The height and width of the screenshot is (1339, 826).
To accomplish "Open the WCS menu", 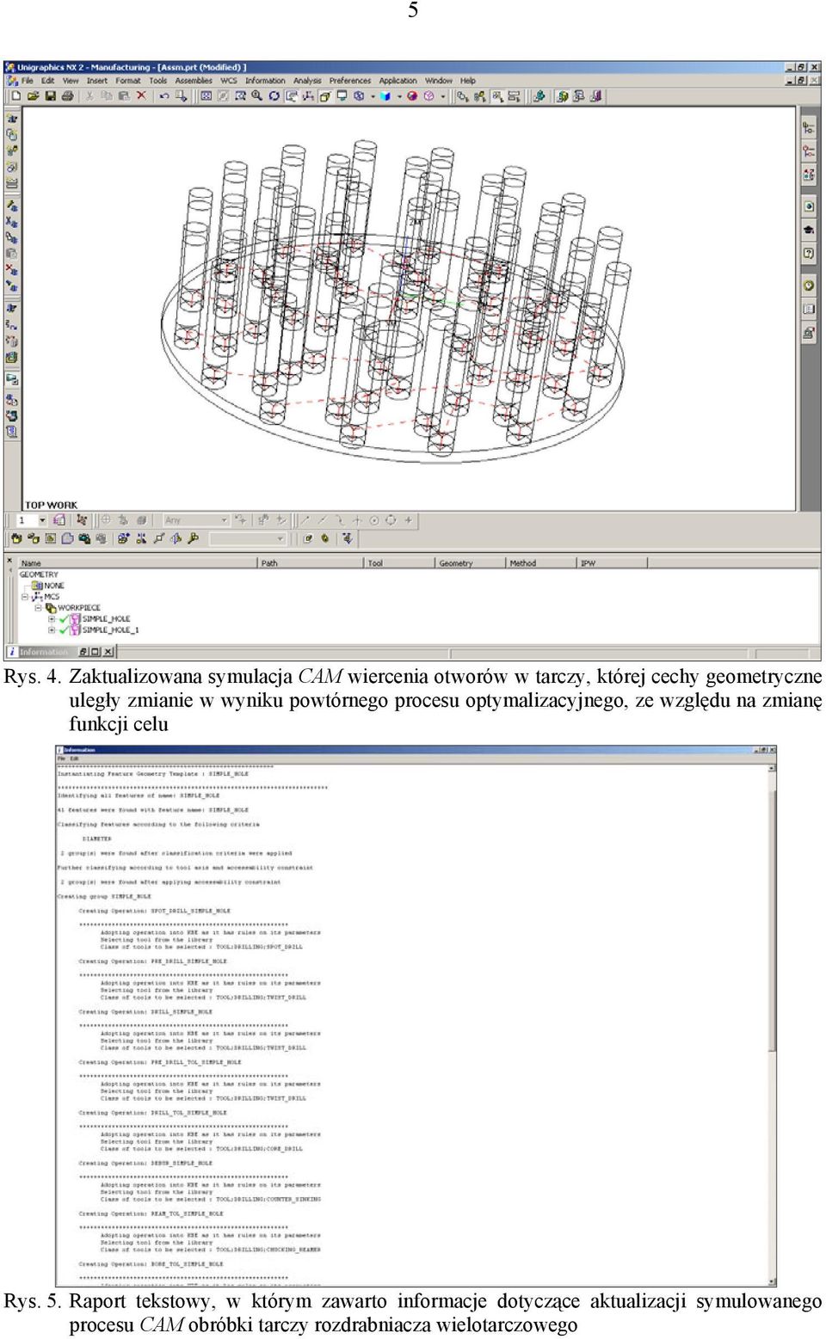I will (229, 81).
